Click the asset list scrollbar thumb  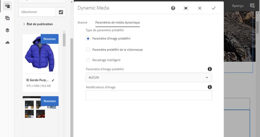point(64,40)
